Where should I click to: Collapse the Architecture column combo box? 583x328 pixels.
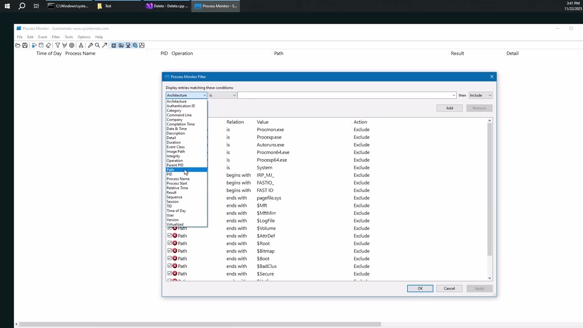click(x=186, y=95)
